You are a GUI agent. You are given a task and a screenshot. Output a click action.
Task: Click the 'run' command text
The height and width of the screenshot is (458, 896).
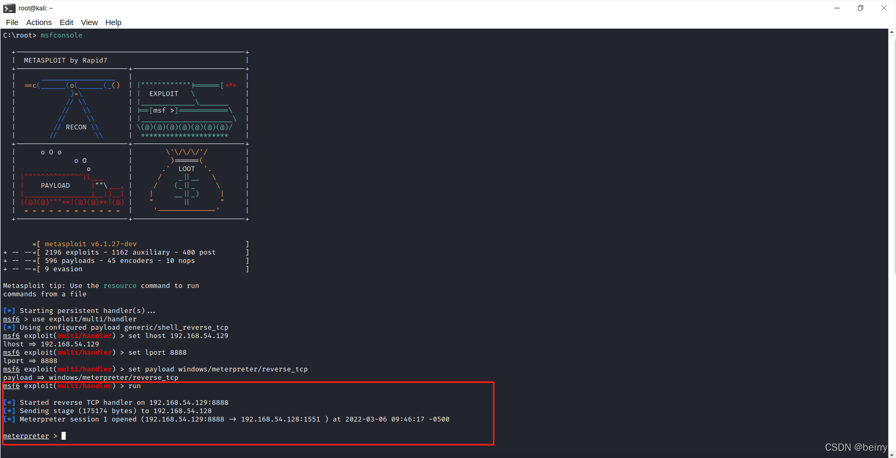click(x=135, y=386)
